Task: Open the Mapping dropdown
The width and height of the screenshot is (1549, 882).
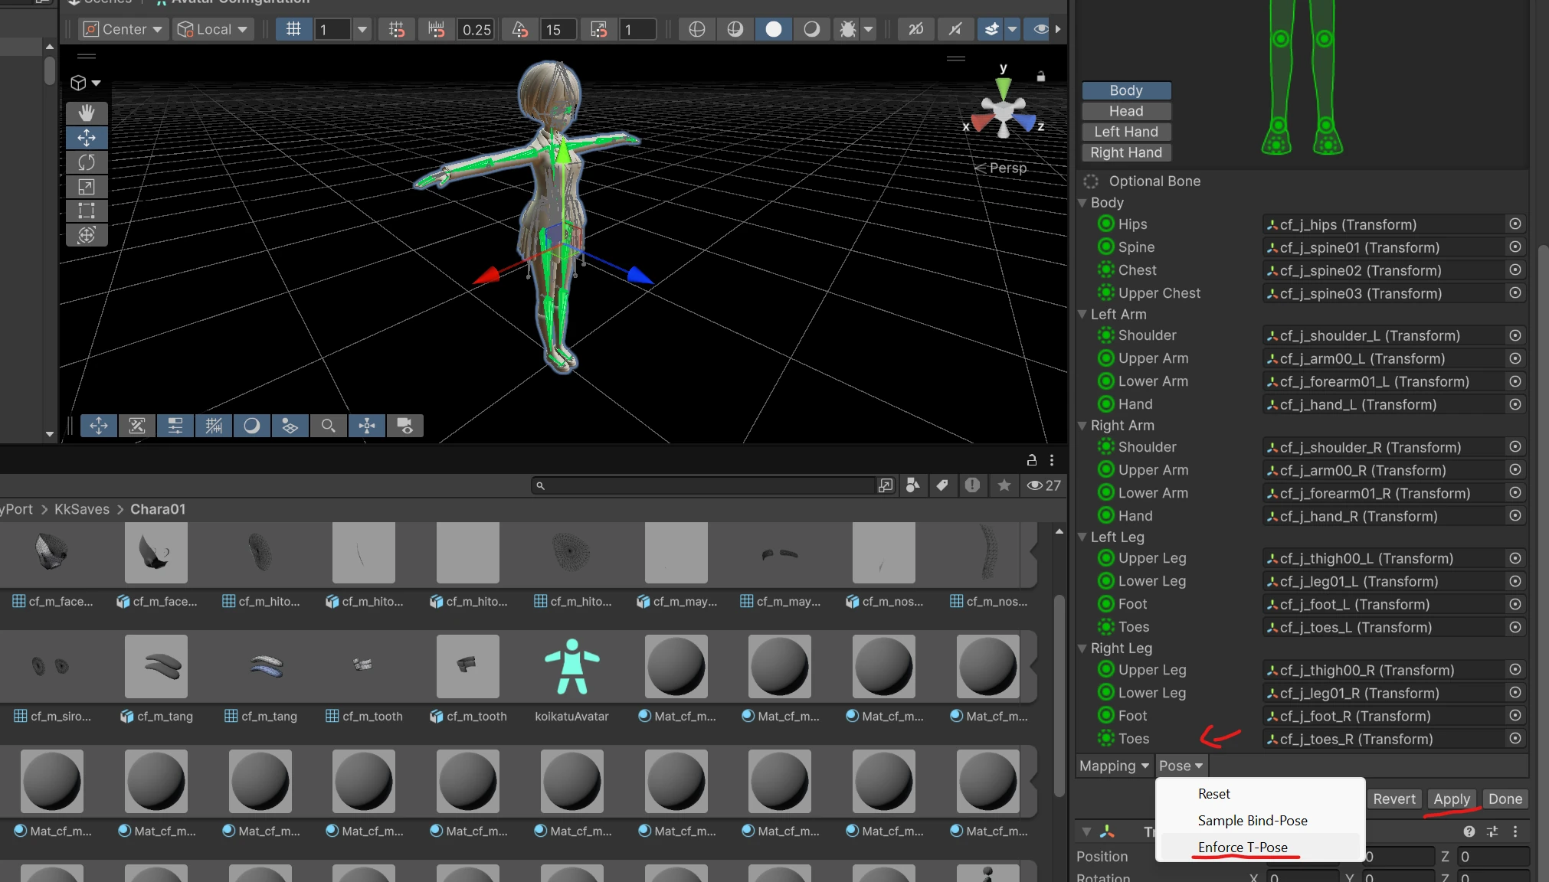Action: (x=1113, y=766)
